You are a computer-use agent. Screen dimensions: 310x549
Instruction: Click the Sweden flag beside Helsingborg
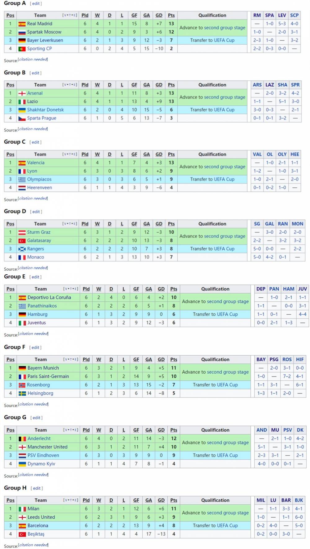pyautogui.click(x=22, y=394)
